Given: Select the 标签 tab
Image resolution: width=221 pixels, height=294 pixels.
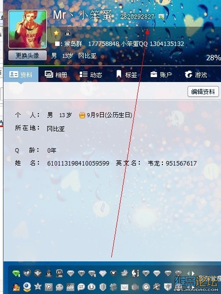Looking at the screenshot, I should [x=126, y=75].
